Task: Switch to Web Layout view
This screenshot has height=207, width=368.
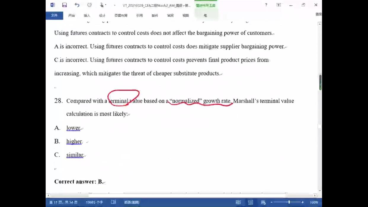Action: click(x=263, y=202)
